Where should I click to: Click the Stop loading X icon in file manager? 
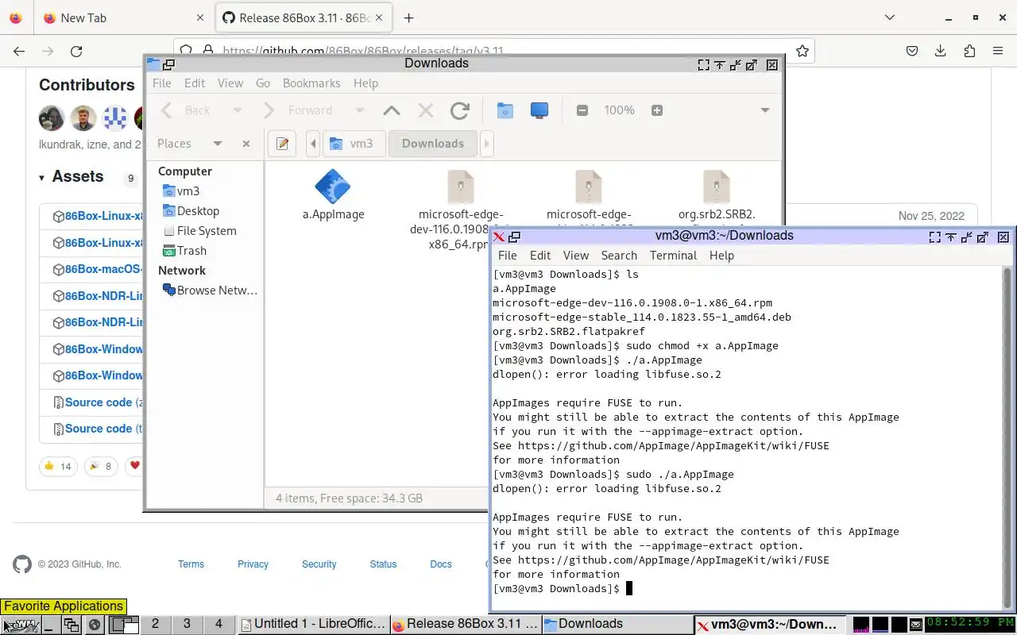point(426,110)
